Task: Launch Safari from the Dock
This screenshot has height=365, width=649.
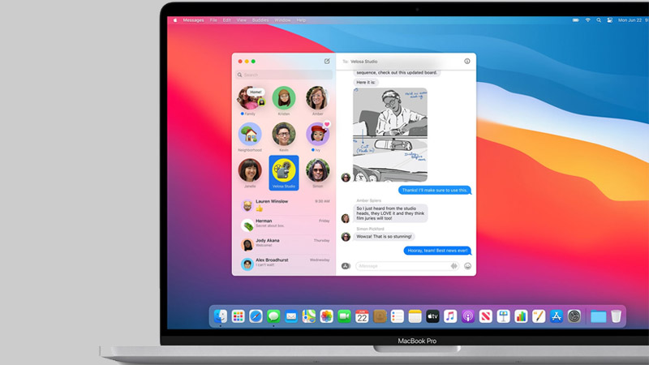Action: click(x=256, y=316)
